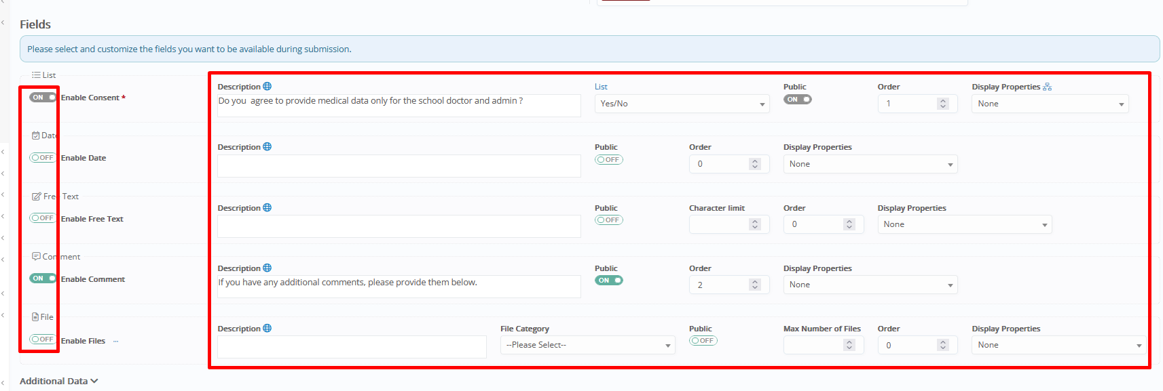The image size is (1163, 391).
Task: Click the globe icon beside Files Description
Action: [x=267, y=329]
